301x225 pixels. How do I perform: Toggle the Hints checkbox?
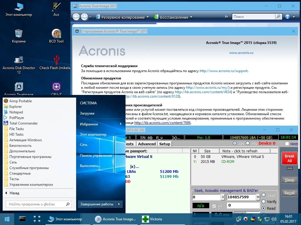click(x=287, y=144)
